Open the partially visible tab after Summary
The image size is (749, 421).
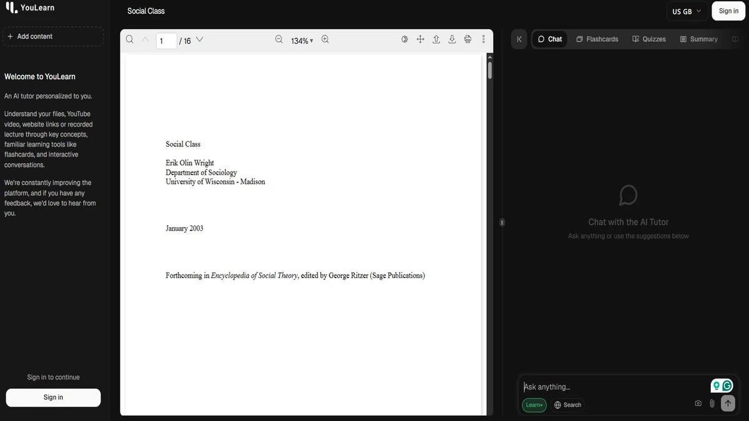click(x=737, y=39)
